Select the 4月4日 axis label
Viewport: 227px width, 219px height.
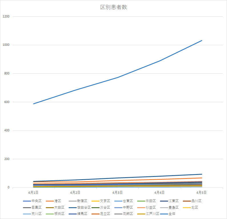[x=159, y=193]
